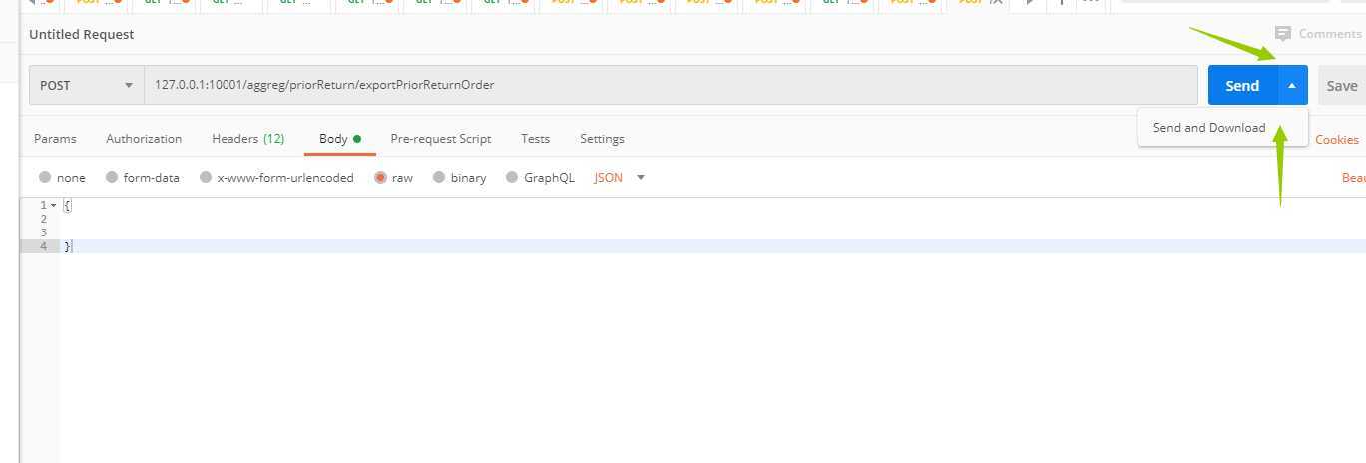Open the Headers (12) tab

click(247, 139)
